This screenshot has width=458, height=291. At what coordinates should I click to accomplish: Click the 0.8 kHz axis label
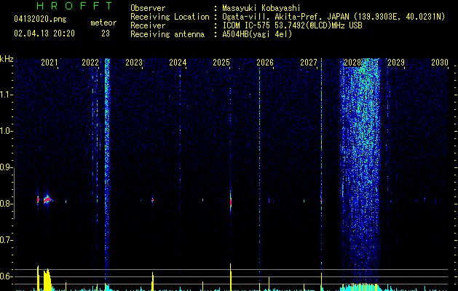[6, 204]
